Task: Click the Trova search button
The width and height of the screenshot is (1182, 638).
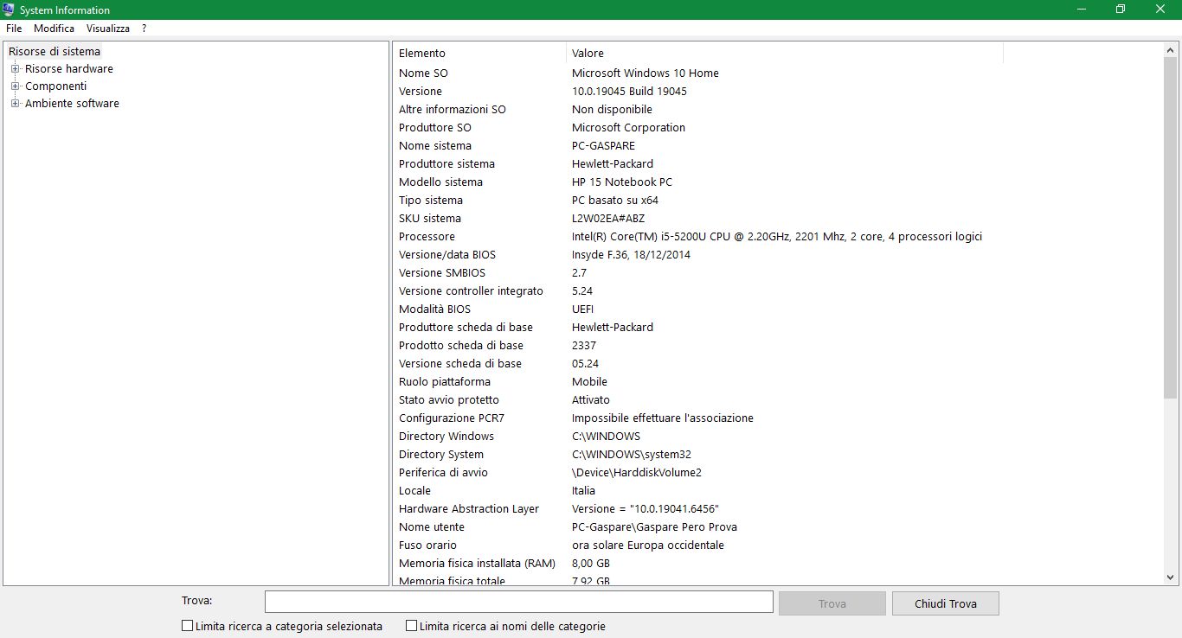Action: tap(832, 603)
